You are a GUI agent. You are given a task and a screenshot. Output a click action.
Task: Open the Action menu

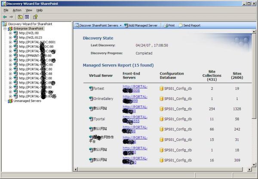[17, 10]
